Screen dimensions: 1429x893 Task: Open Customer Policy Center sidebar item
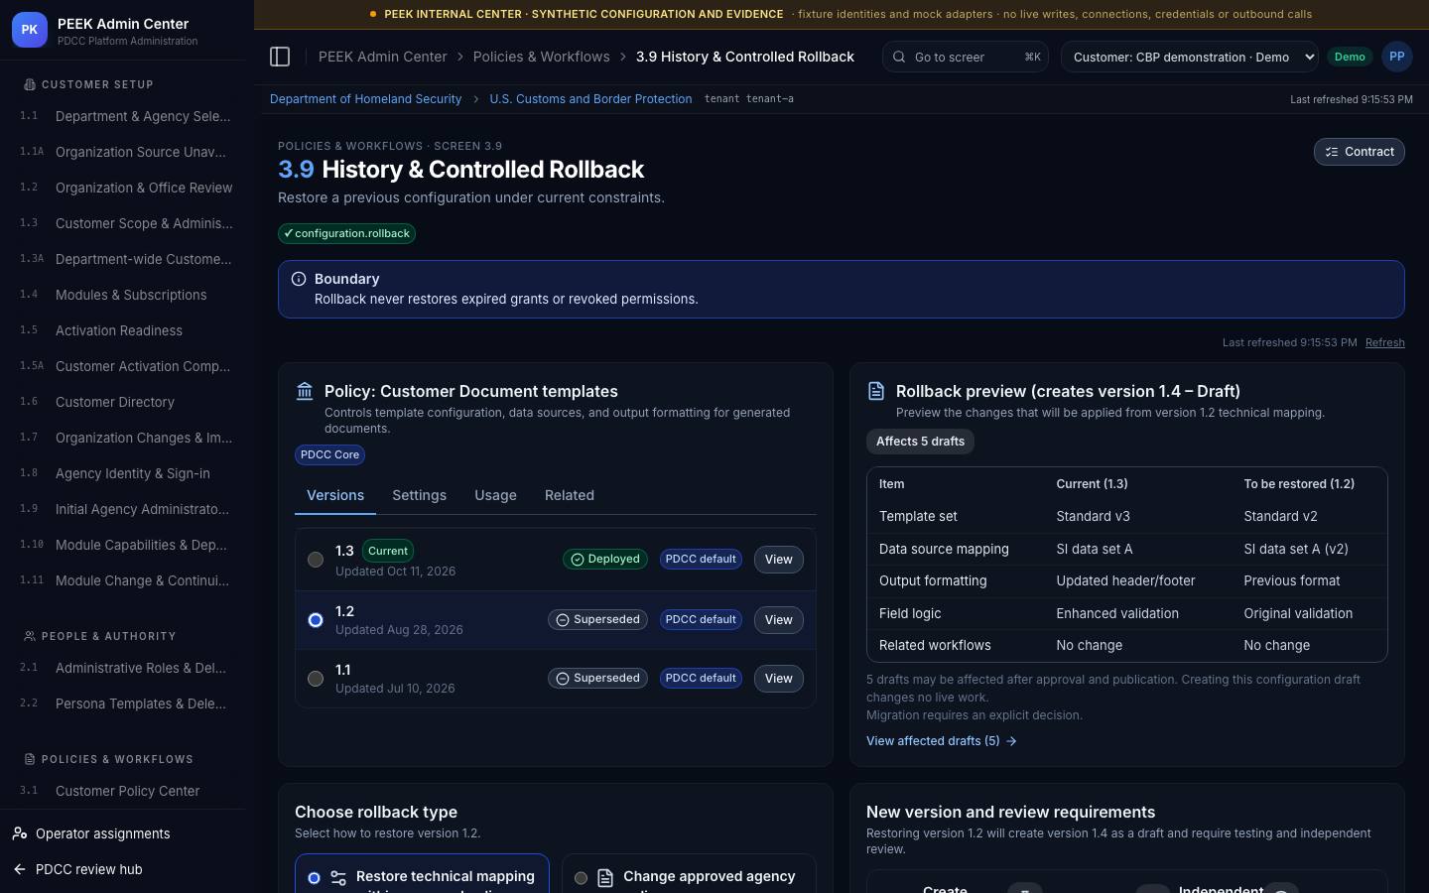125,791
